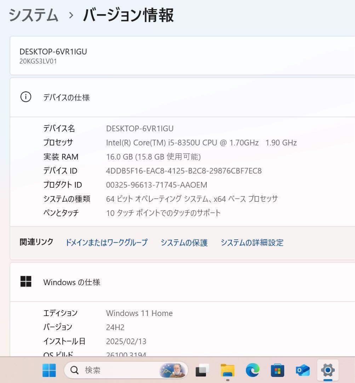This screenshot has width=355, height=383.
Task: Select the product ID 00325-96613-71745-AAOEM
Action: (156, 185)
